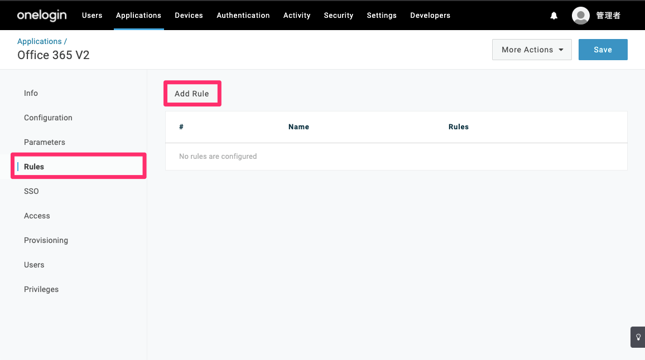Open the Applications top menu
This screenshot has height=360, width=645.
pos(138,15)
